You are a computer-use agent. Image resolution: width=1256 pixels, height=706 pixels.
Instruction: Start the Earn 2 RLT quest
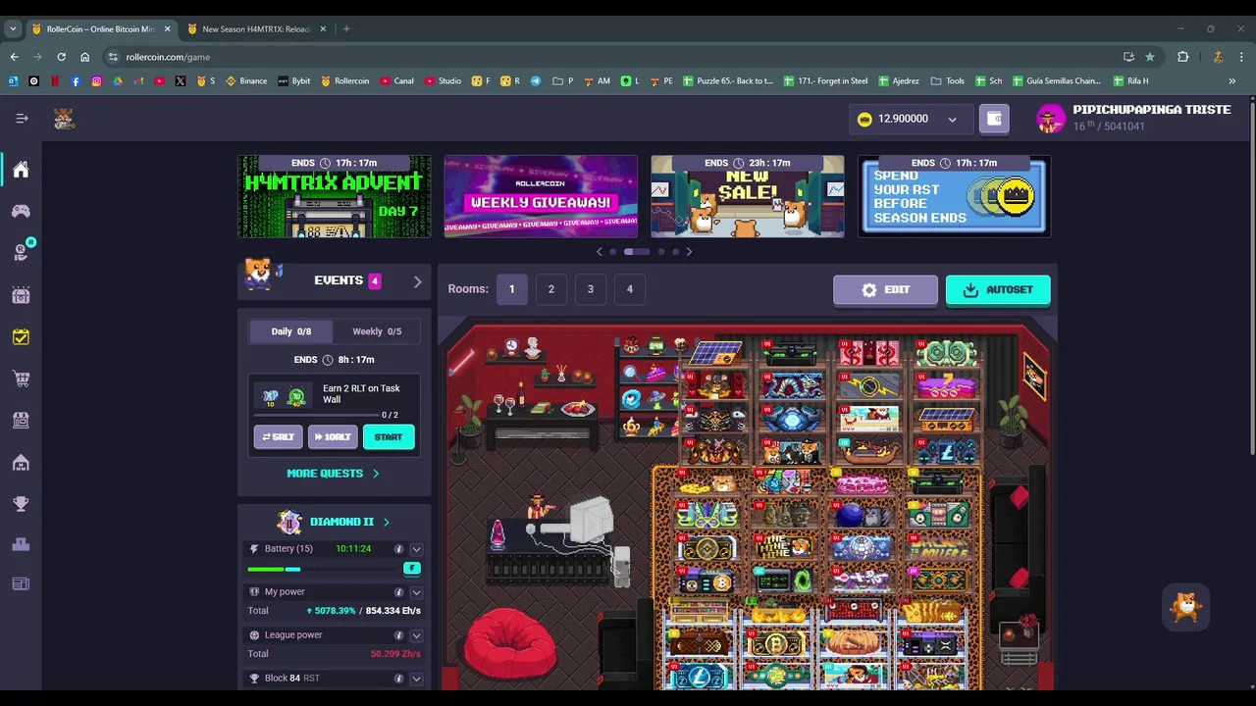tap(389, 437)
